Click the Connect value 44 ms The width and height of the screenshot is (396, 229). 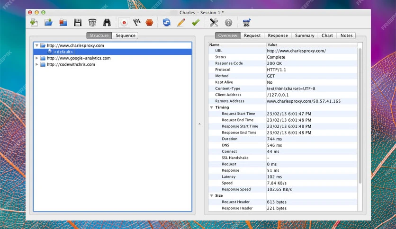click(x=273, y=151)
